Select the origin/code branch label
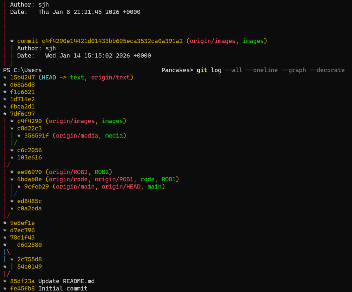The image size is (352, 292). (70, 179)
